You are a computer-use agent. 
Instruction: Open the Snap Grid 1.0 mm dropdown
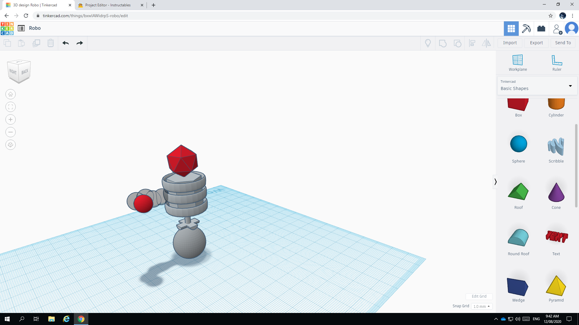(482, 306)
